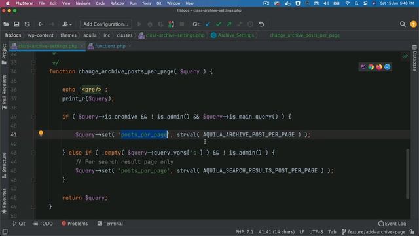Close the functions.php tab

(130, 46)
